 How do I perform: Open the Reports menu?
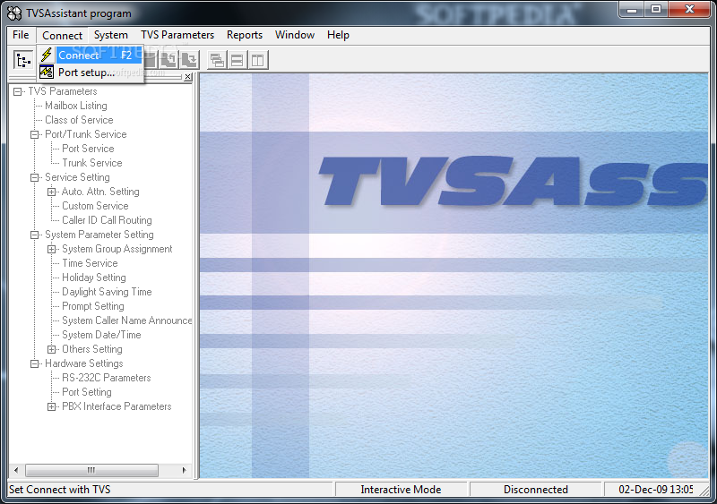tap(245, 35)
